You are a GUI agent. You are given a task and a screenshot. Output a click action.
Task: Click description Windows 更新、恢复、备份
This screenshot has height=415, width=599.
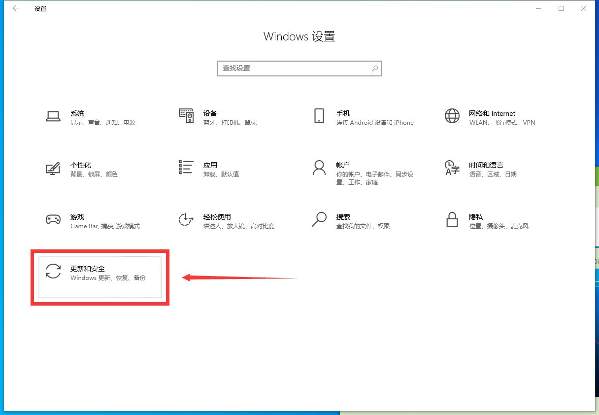click(x=108, y=278)
